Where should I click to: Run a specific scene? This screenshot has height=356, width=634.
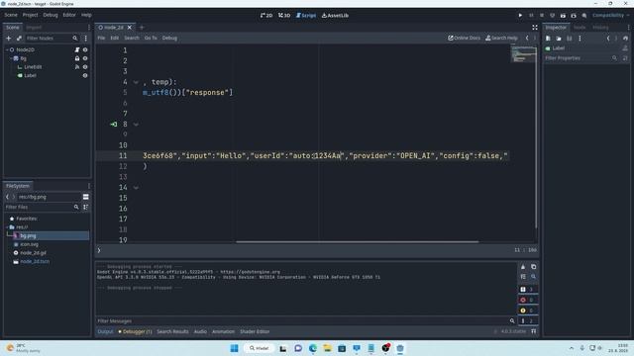point(574,16)
